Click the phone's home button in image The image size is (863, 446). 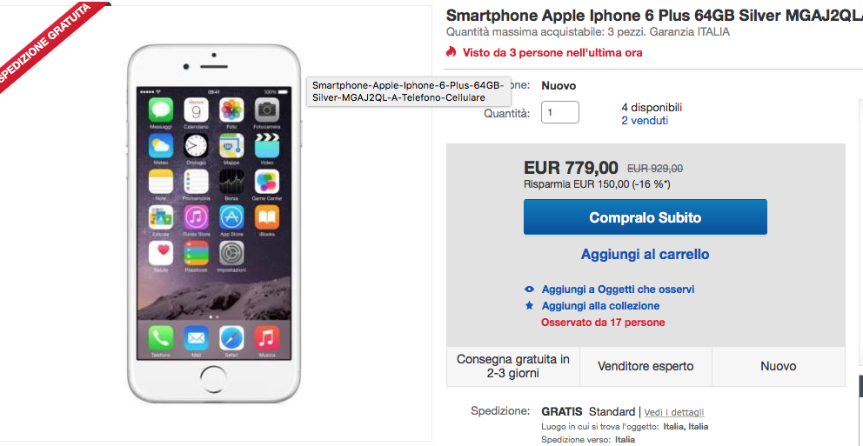tap(213, 380)
